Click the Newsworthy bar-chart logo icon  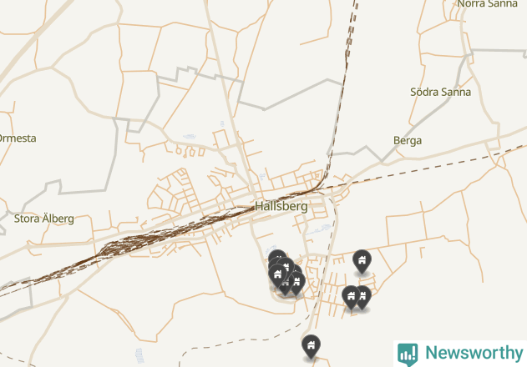408,354
